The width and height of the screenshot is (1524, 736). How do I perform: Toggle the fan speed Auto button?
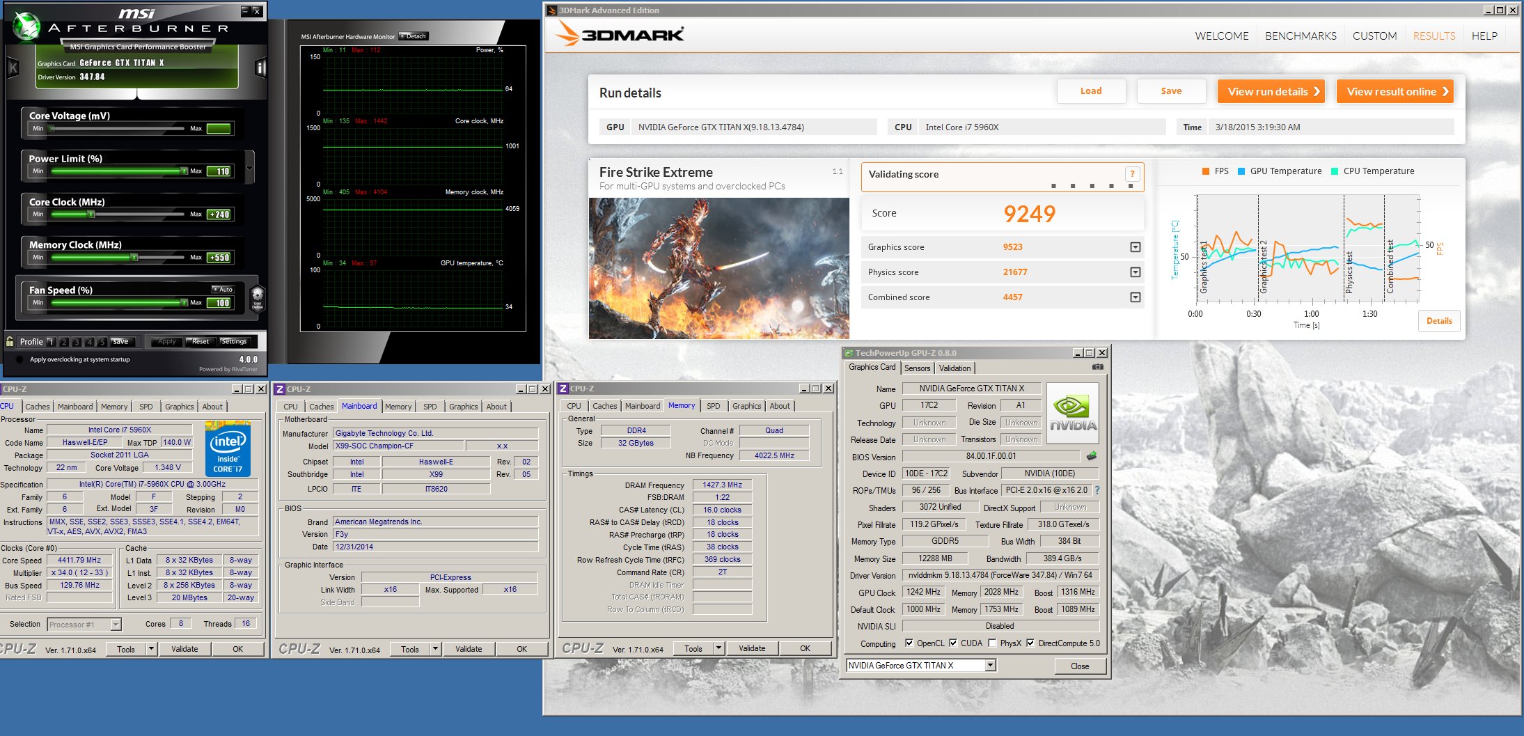coord(223,289)
